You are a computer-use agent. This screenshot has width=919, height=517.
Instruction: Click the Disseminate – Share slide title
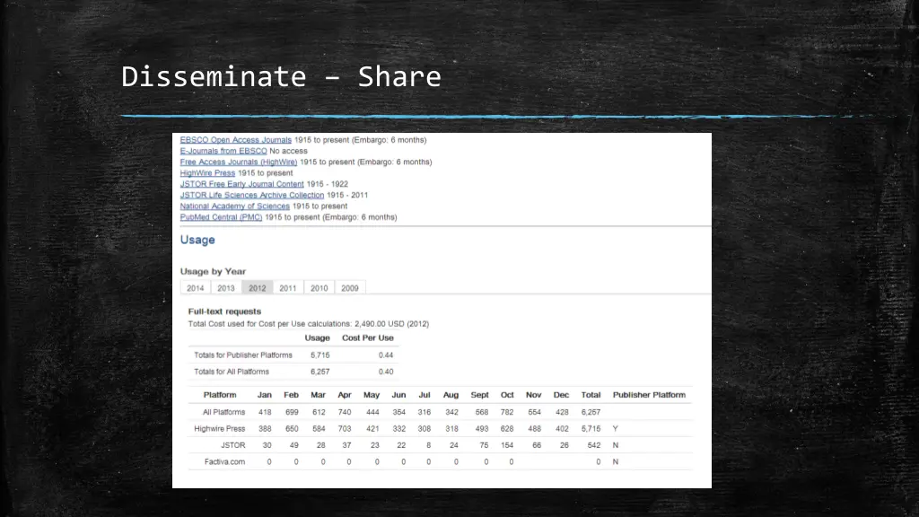tap(281, 77)
